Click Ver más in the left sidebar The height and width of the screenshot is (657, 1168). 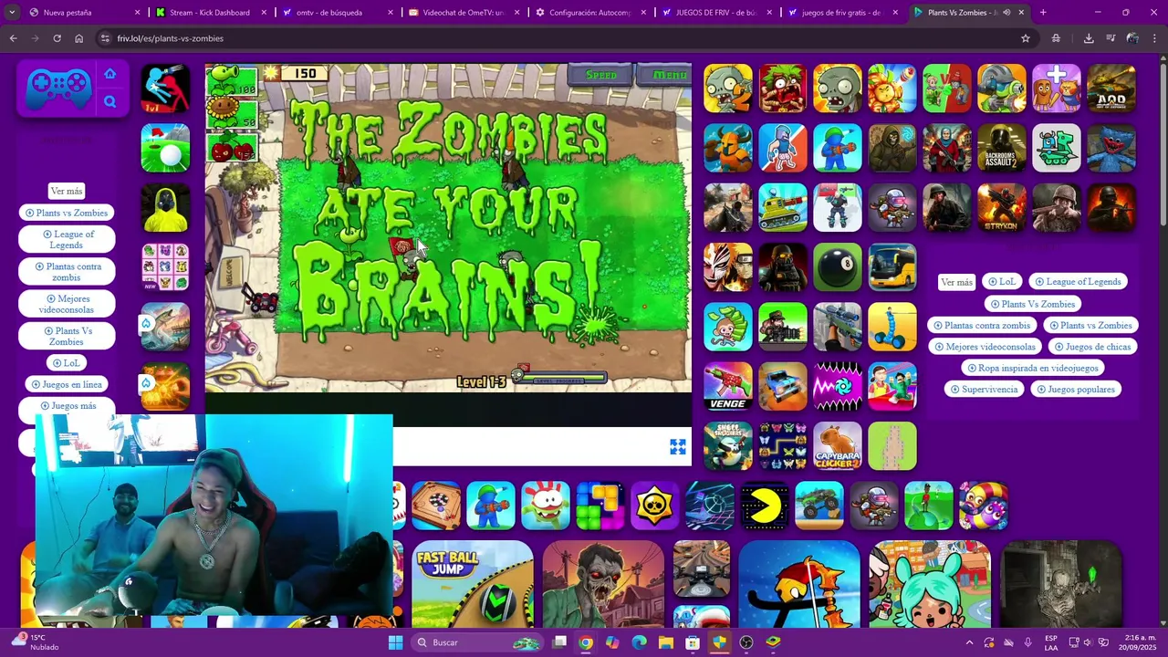click(67, 191)
